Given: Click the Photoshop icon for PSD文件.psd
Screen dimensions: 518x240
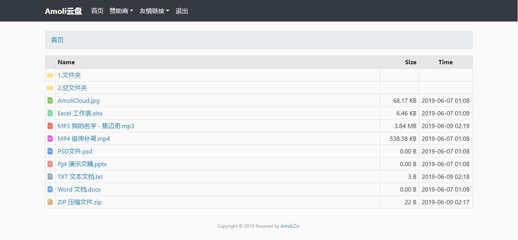Looking at the screenshot, I should [x=50, y=151].
